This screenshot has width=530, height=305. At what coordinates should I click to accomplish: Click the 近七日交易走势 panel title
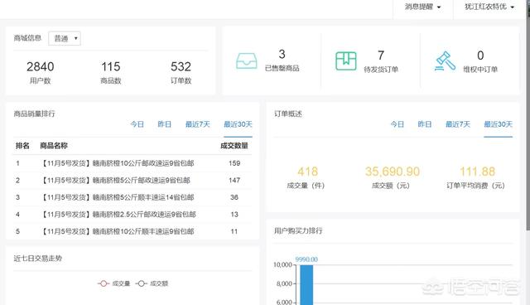38,259
